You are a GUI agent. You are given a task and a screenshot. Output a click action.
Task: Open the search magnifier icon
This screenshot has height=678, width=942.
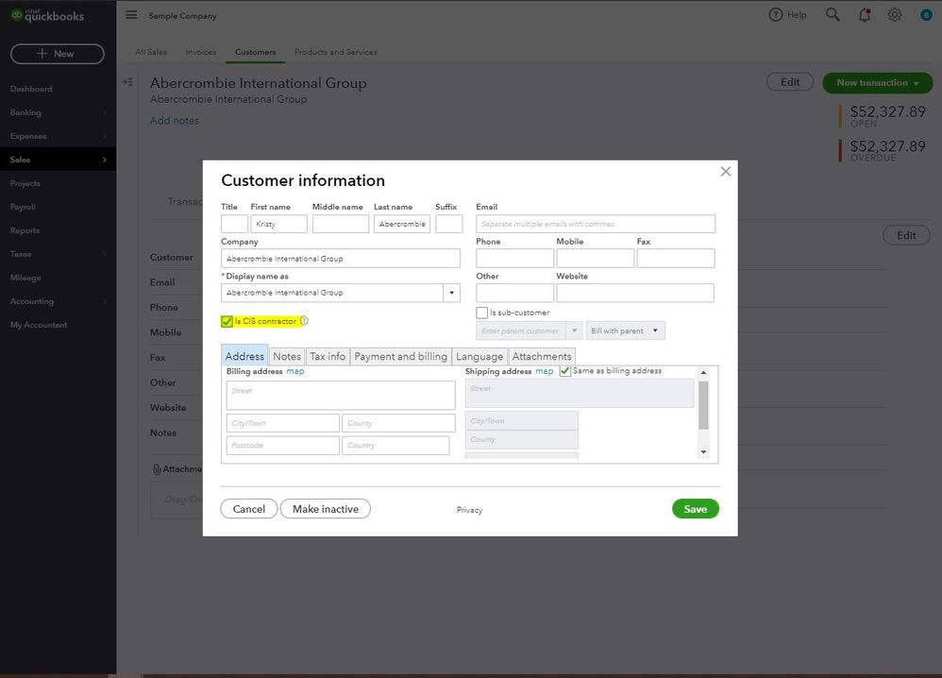pos(833,14)
